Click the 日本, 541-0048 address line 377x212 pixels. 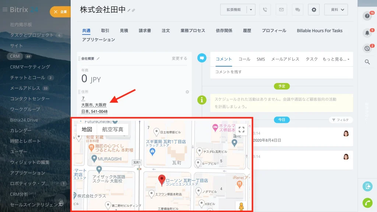94,112
